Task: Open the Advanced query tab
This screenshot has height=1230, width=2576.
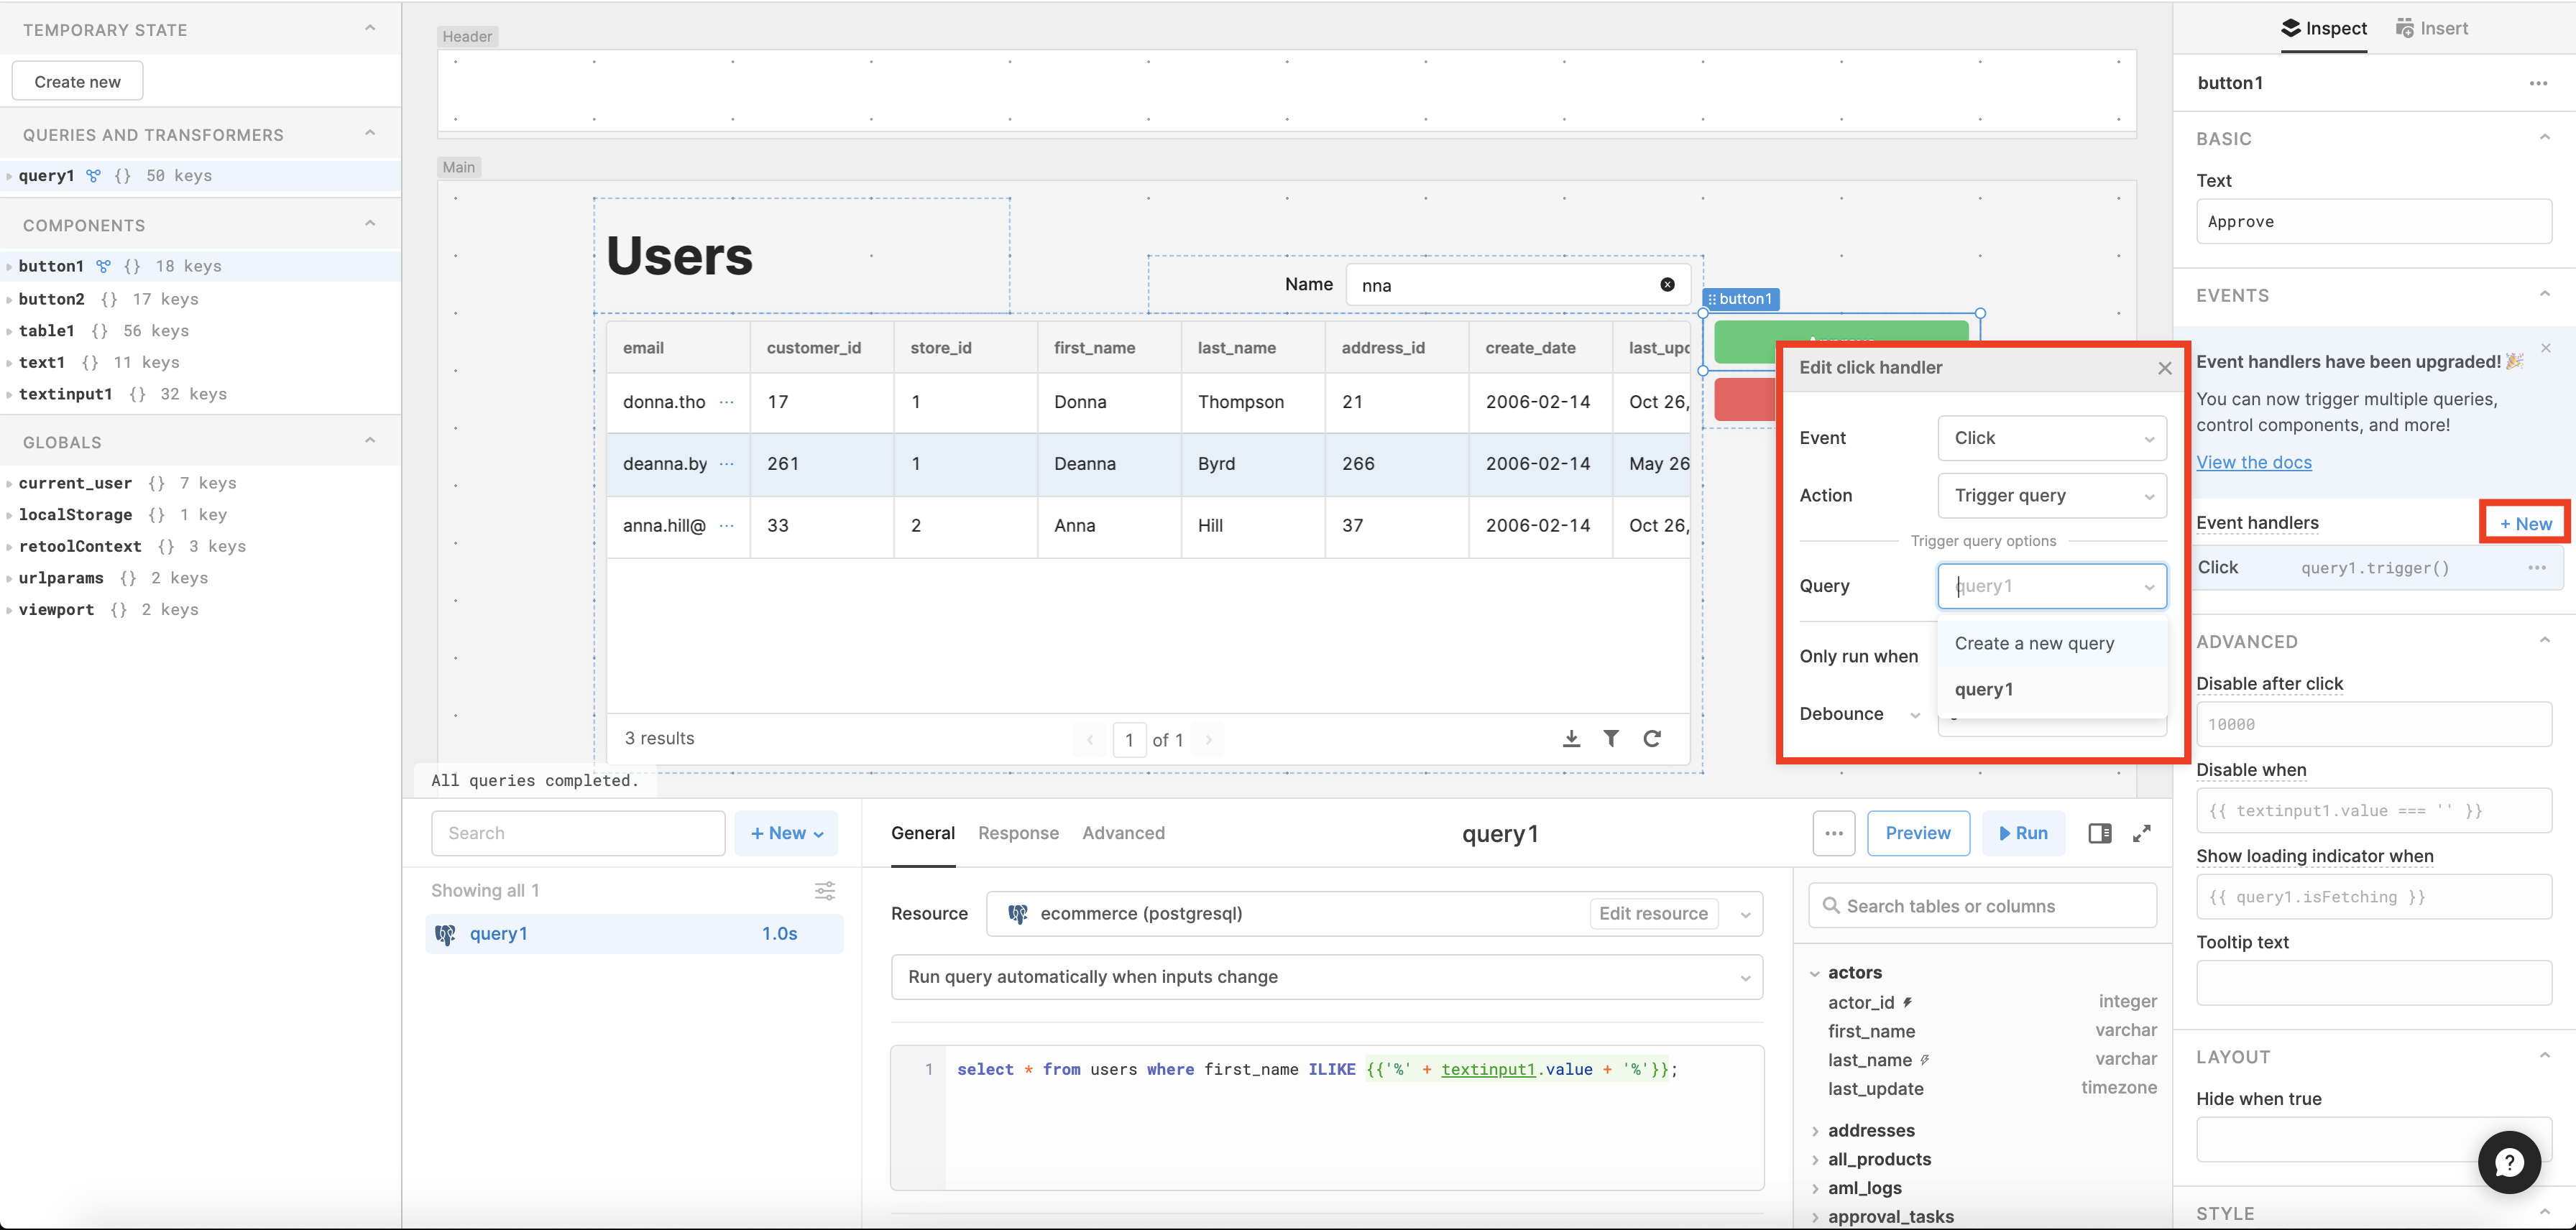Action: pos(1123,833)
